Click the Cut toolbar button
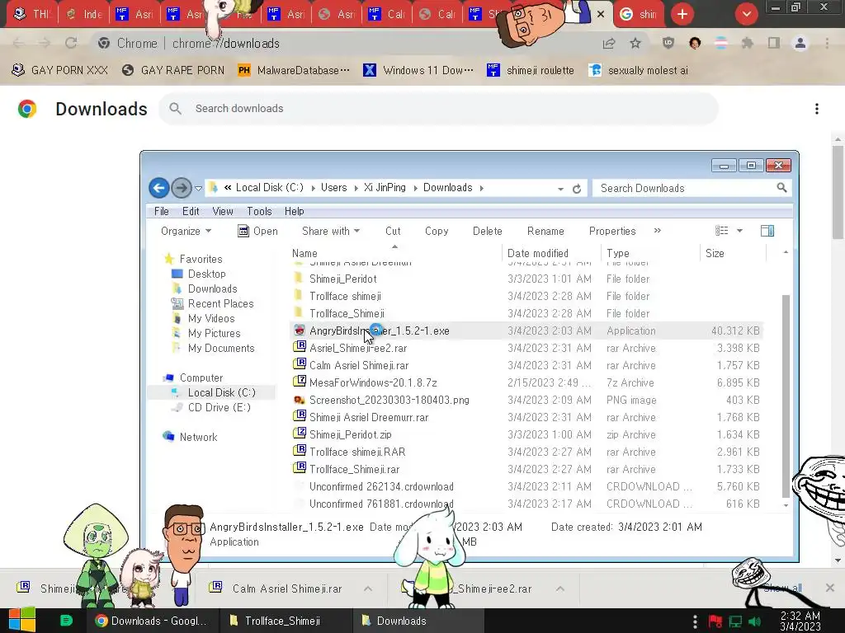The height and width of the screenshot is (633, 845). [393, 231]
